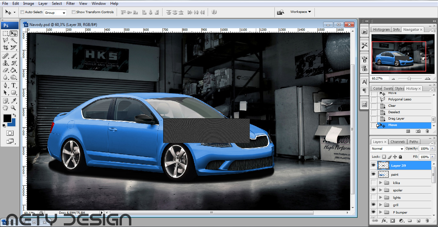The height and width of the screenshot is (227, 438).
Task: Select the Notes tool
Action: pyautogui.click(x=5, y=101)
